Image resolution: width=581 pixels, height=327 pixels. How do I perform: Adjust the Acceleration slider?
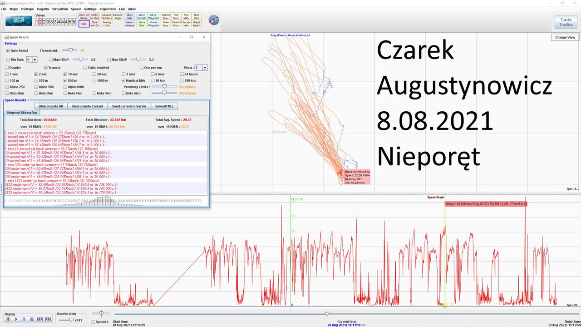pos(66,320)
